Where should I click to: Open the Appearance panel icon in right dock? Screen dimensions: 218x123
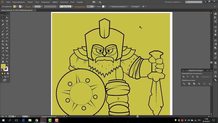[215, 54]
